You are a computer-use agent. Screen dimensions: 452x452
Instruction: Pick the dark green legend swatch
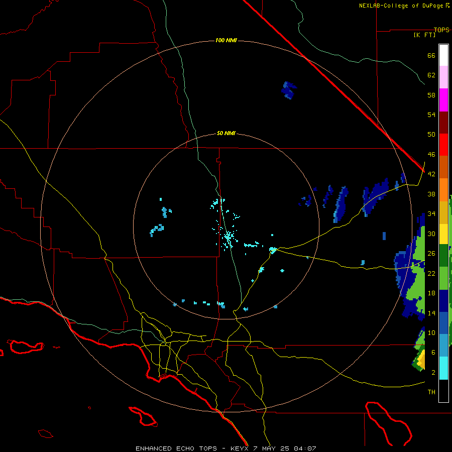pyautogui.click(x=443, y=256)
